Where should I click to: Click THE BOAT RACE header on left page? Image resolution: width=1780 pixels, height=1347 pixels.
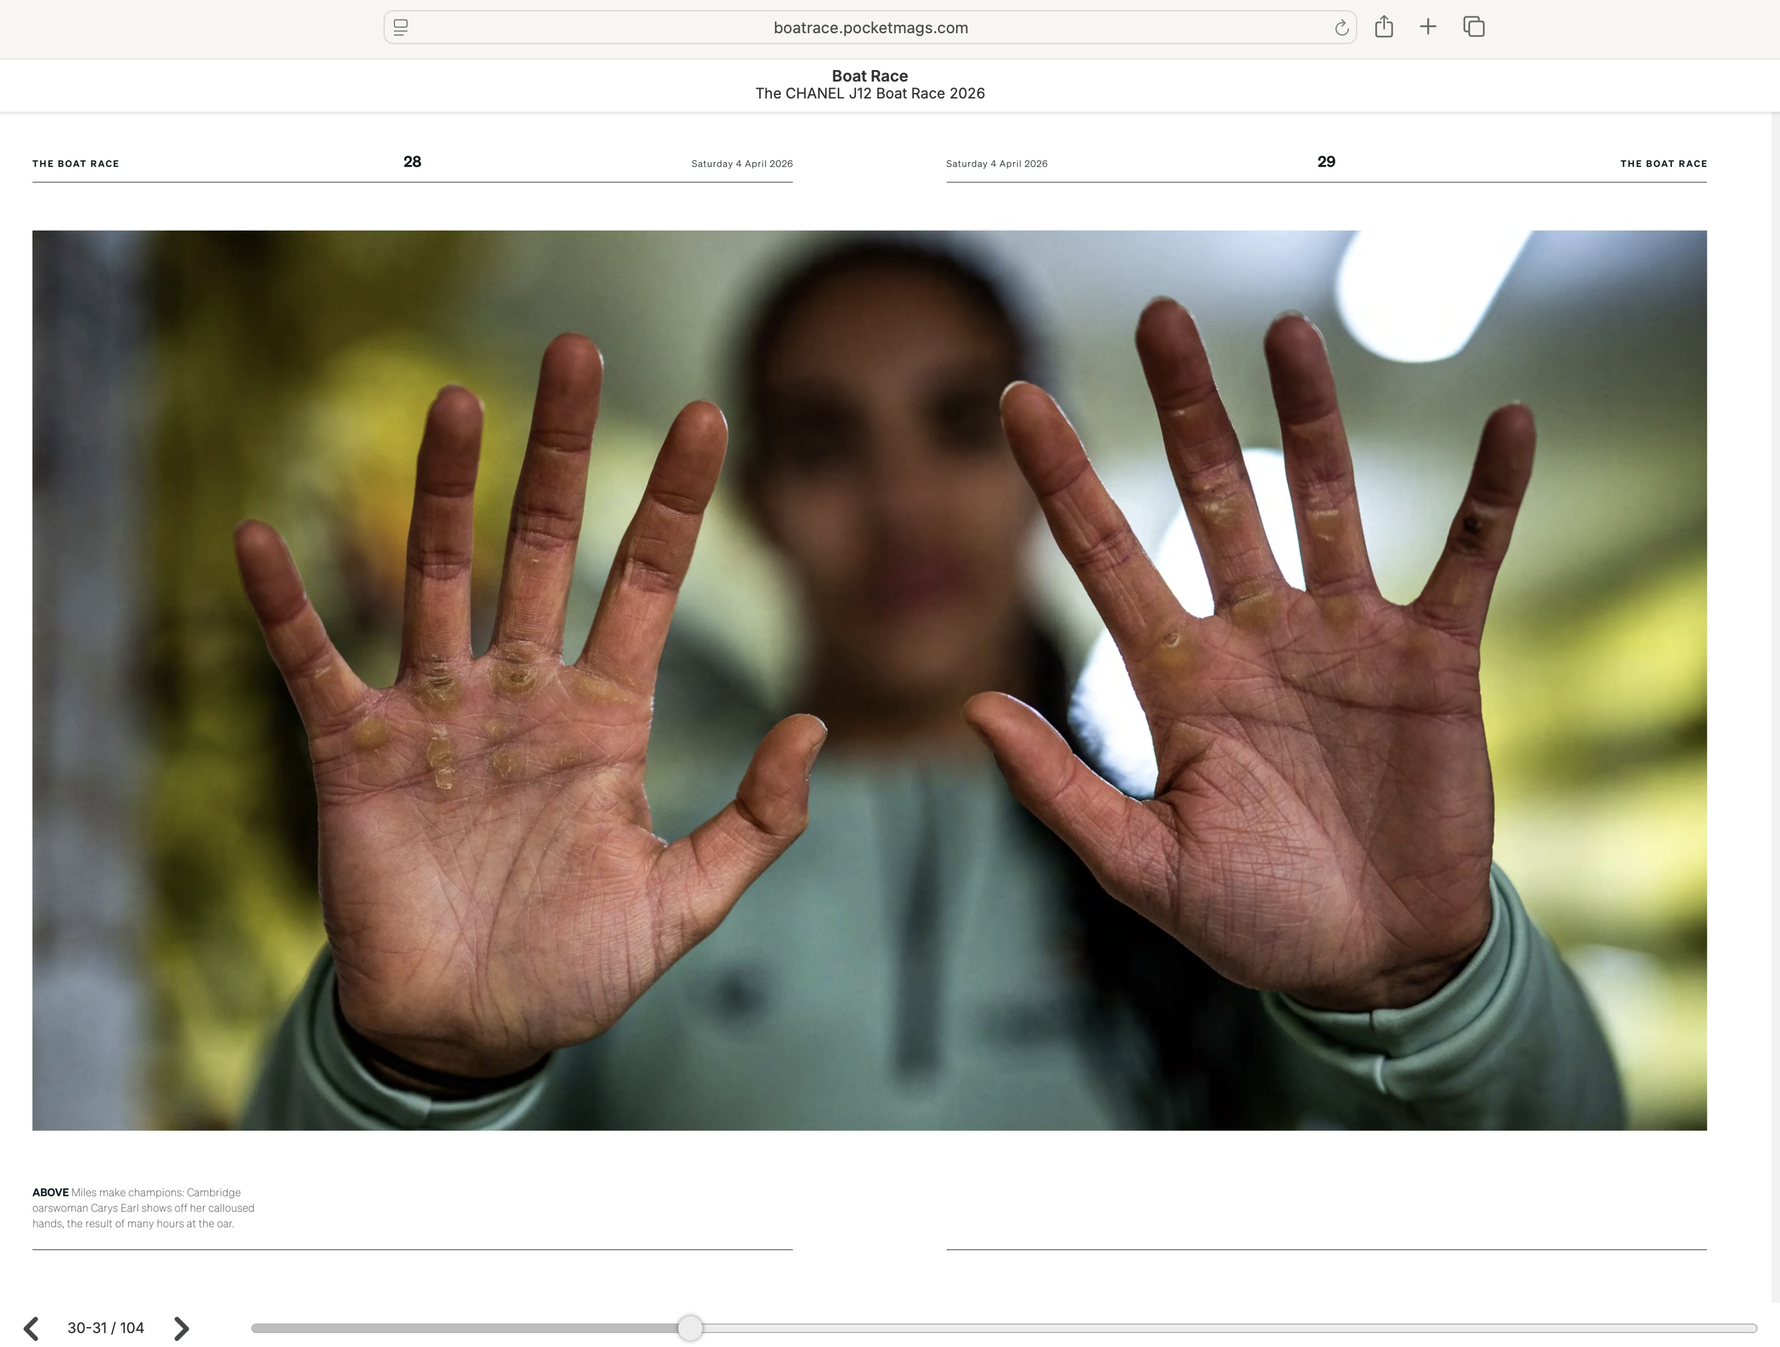pyautogui.click(x=76, y=163)
